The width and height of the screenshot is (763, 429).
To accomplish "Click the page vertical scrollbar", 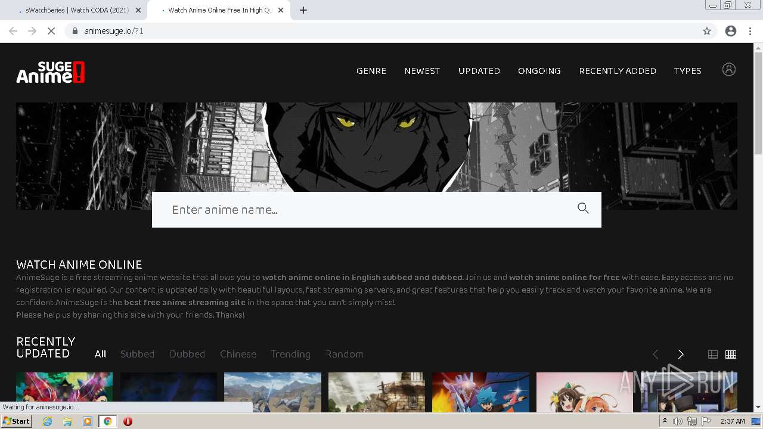I will [758, 103].
